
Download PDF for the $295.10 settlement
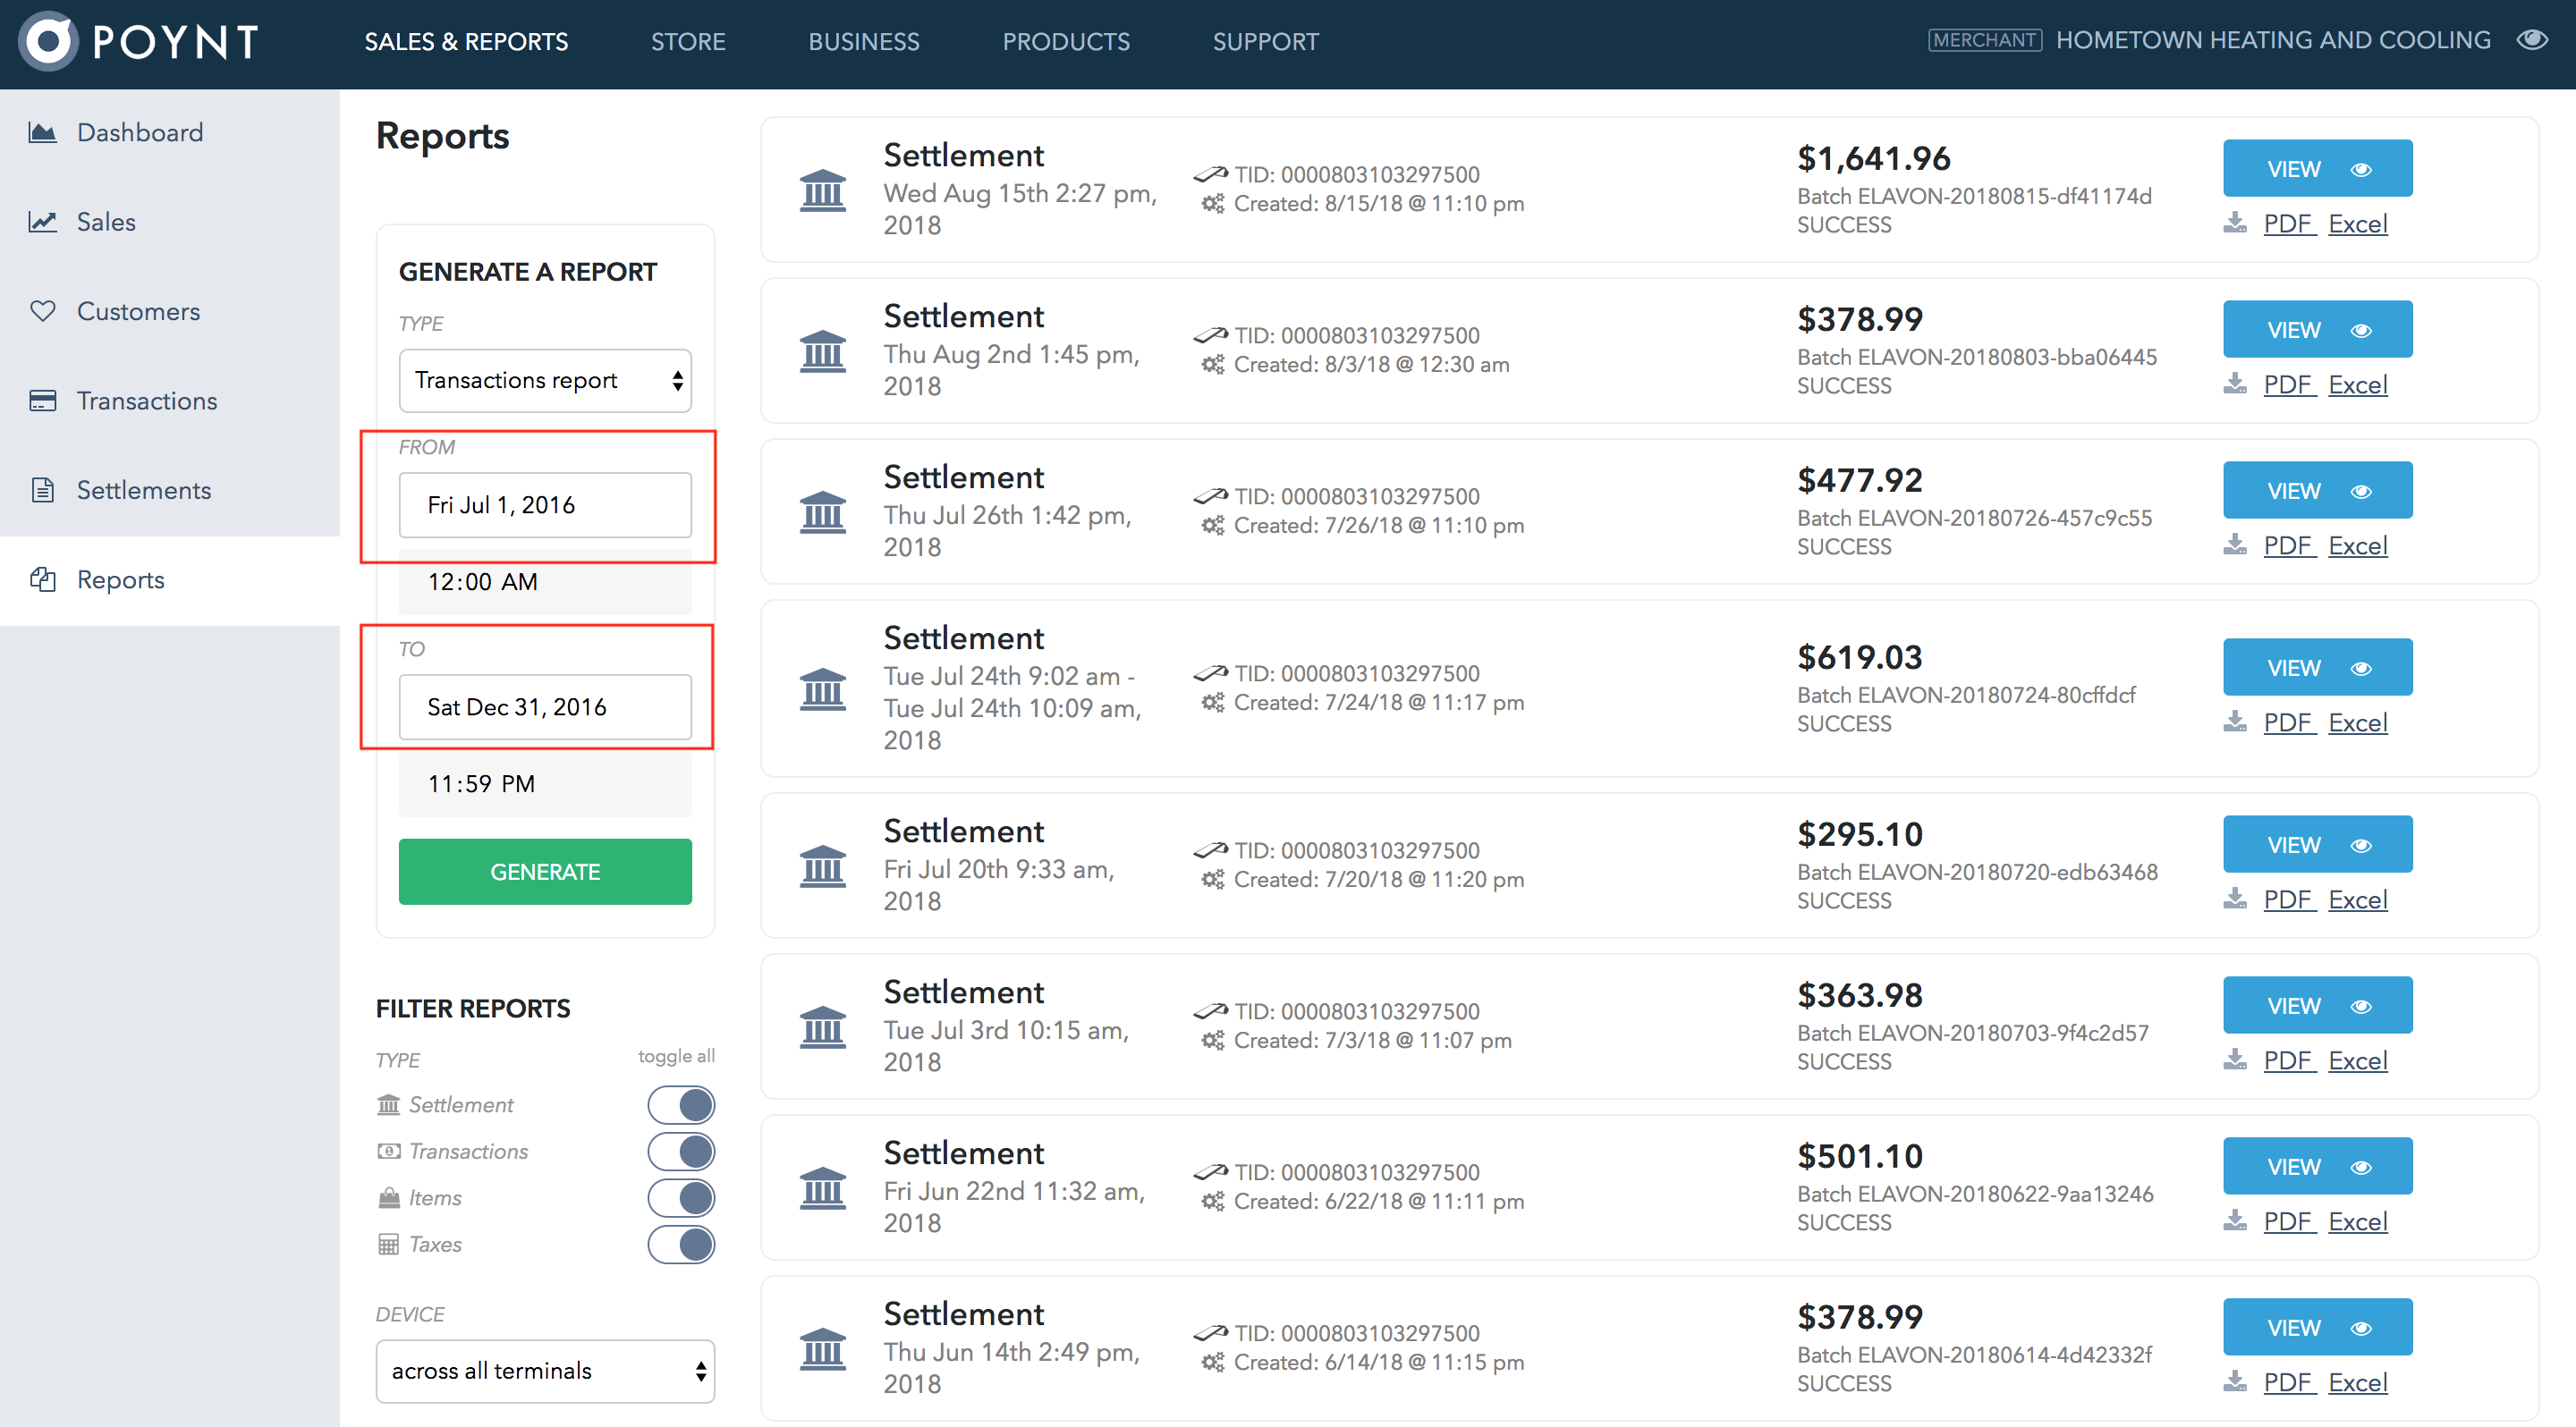point(2289,899)
